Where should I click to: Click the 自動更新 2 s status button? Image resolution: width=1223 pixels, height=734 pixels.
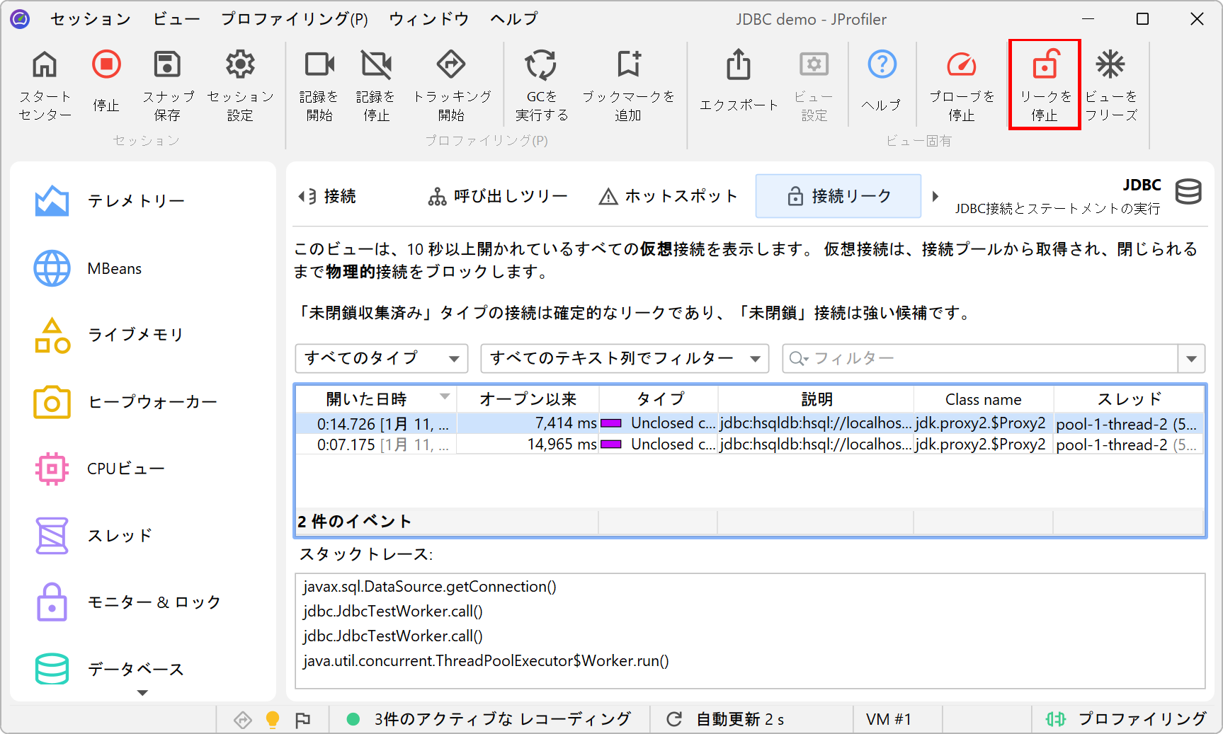[726, 719]
